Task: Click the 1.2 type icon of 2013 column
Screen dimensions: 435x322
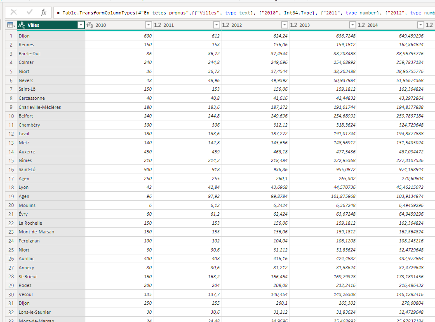Action: [x=294, y=25]
